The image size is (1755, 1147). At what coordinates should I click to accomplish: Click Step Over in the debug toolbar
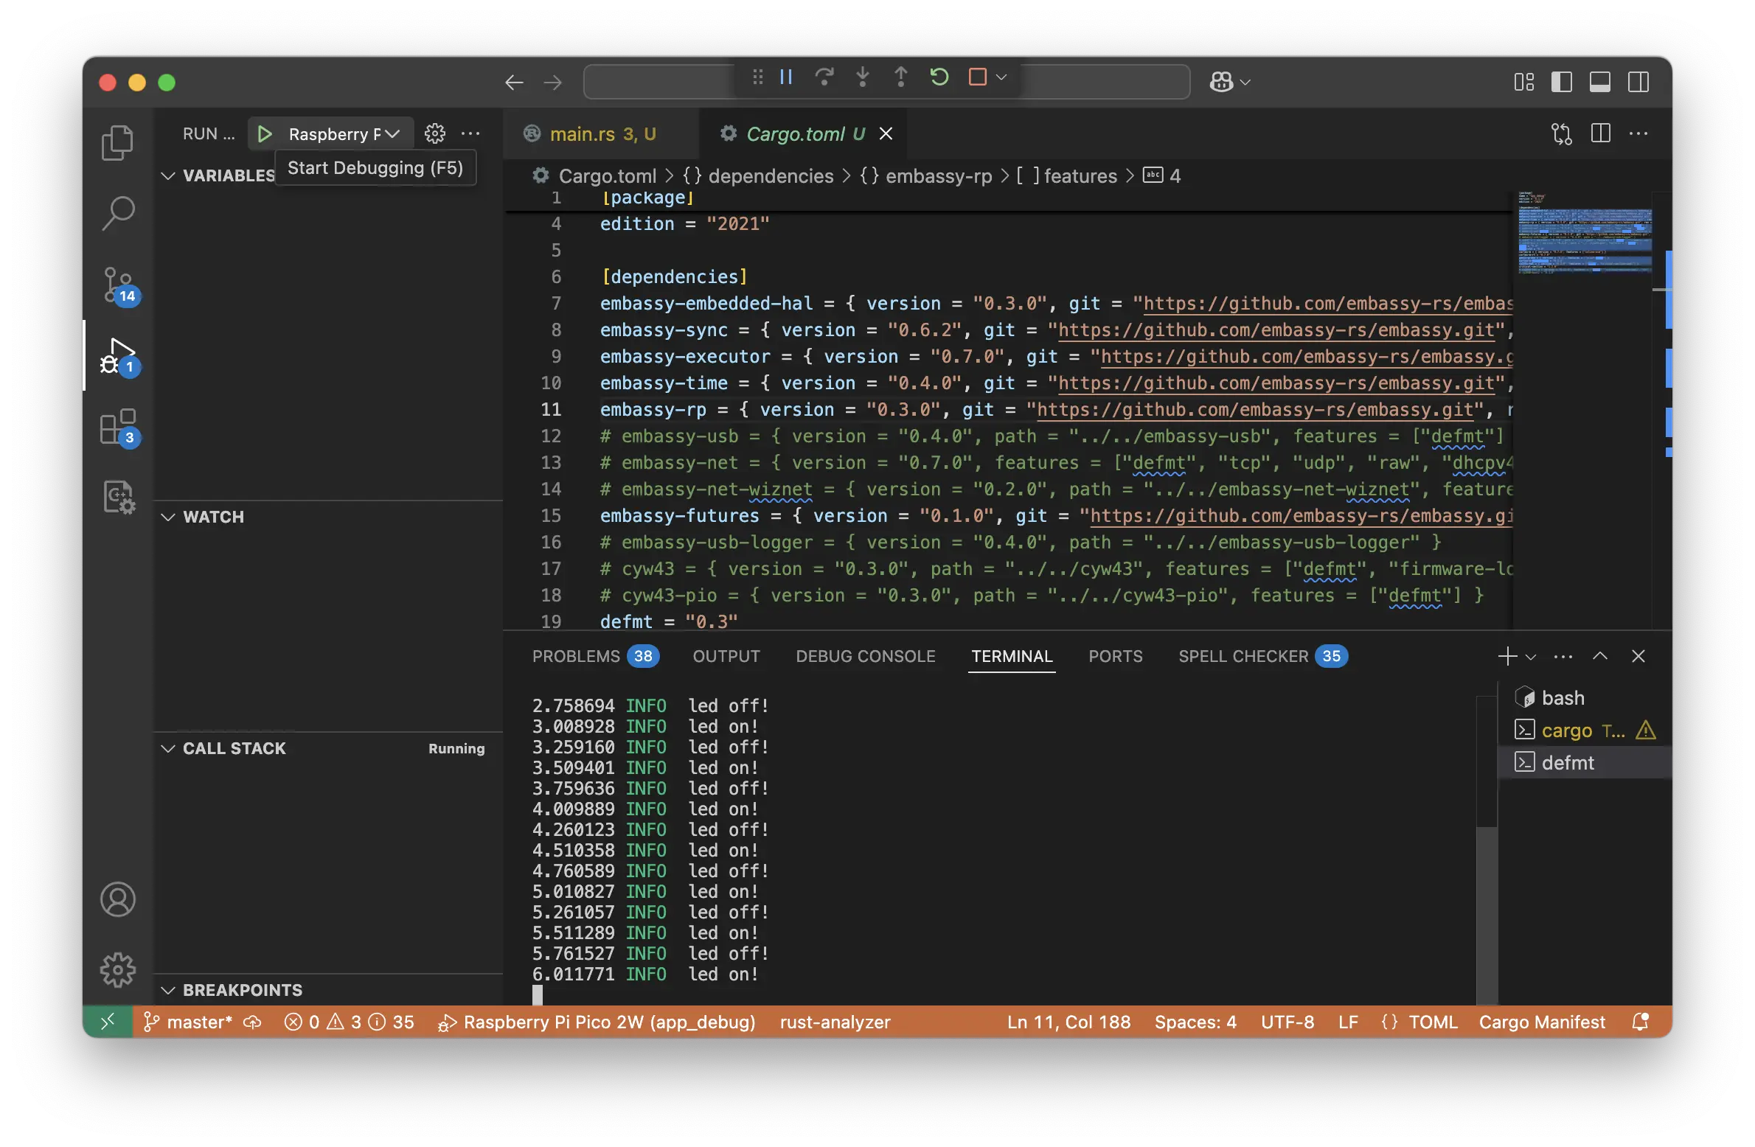824,77
